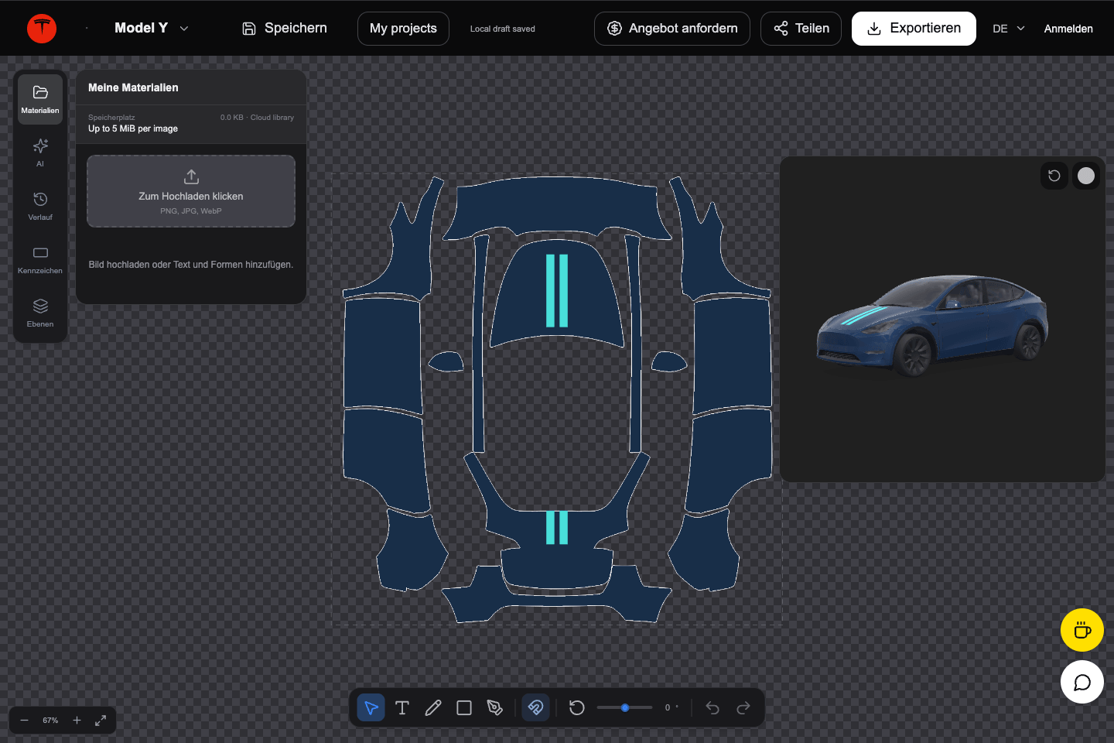
Task: Click the fullscreen expand icon
Action: (101, 721)
